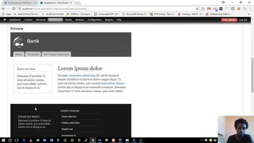
Task: Follow the exercitation ullamco link
Action: pyautogui.click(x=113, y=83)
